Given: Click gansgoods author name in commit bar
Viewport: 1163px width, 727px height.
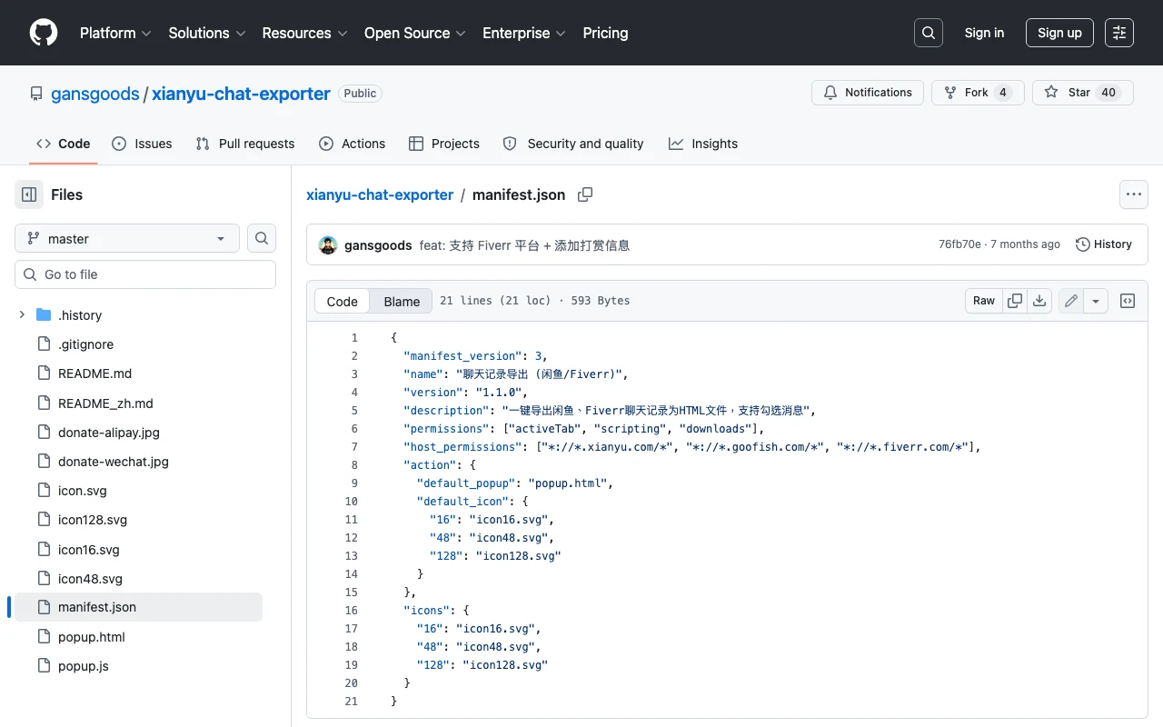Looking at the screenshot, I should 378,245.
